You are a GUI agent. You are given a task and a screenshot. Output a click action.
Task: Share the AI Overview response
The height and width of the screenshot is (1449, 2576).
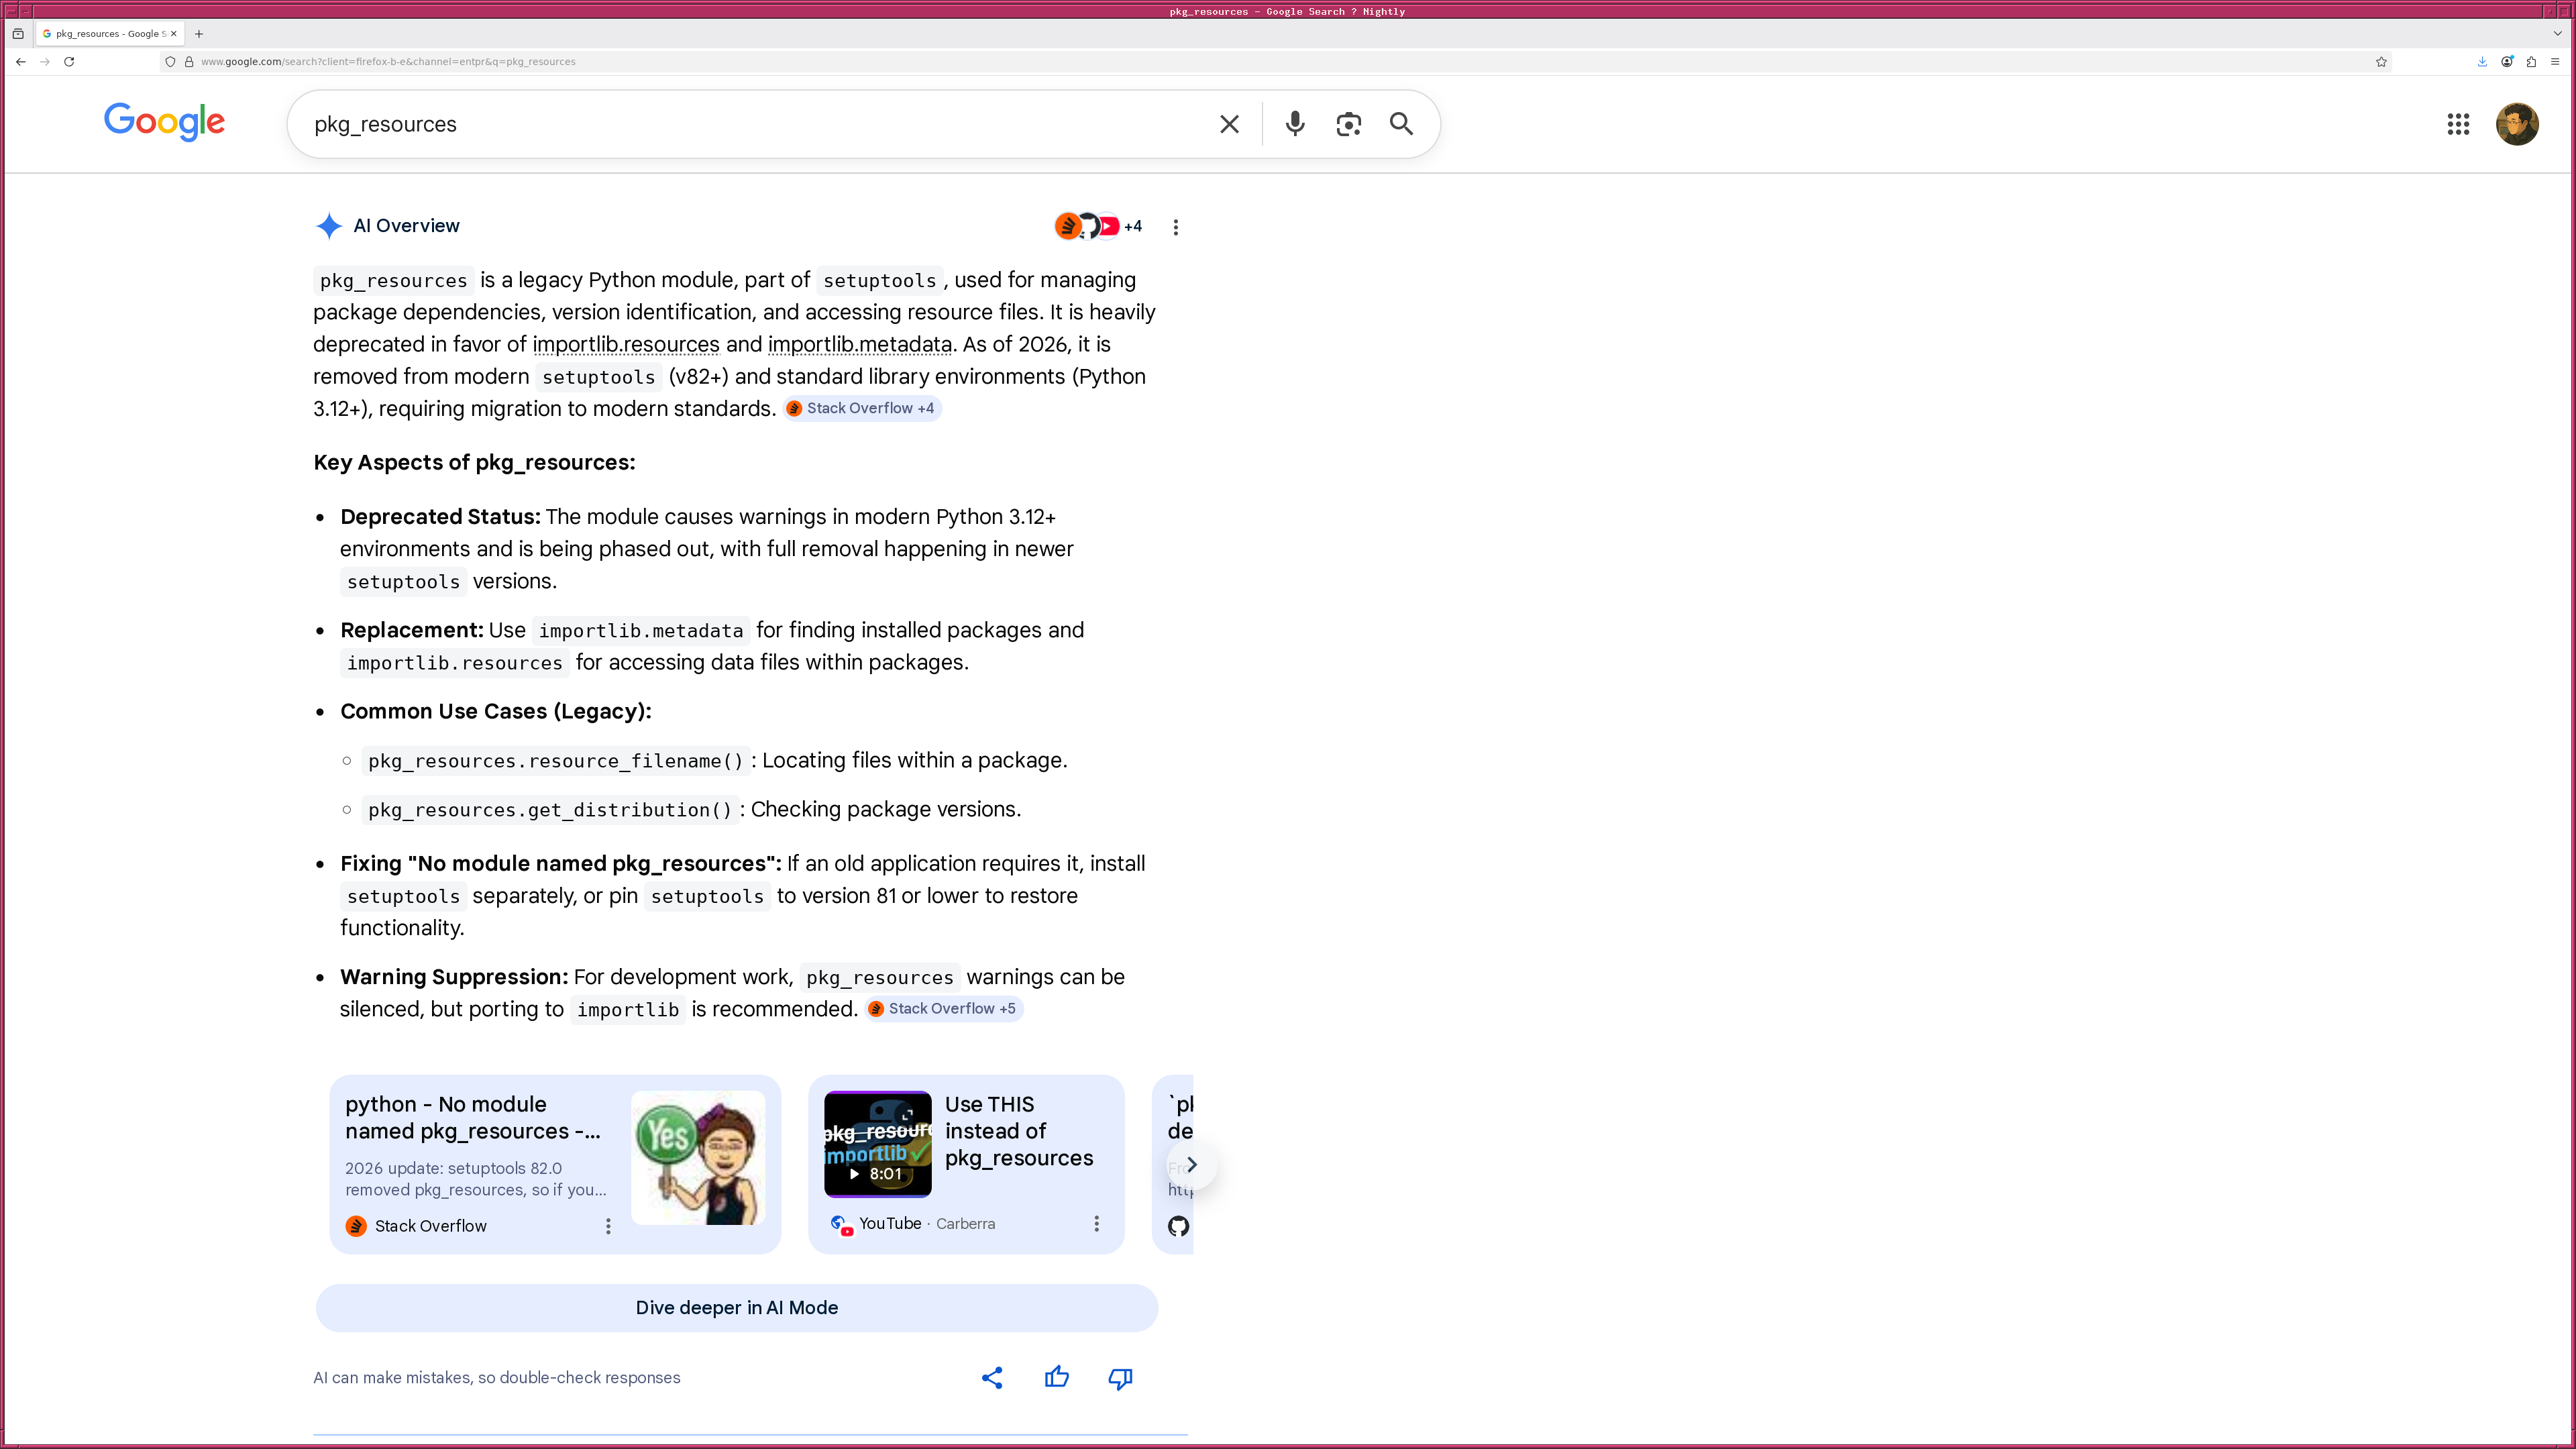click(992, 1377)
